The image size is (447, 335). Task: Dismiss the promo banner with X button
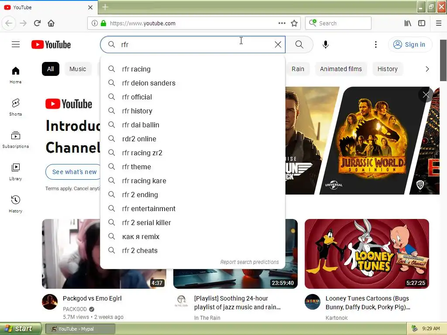[426, 95]
